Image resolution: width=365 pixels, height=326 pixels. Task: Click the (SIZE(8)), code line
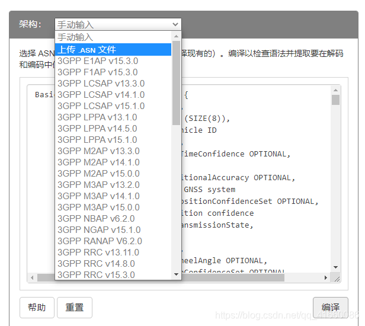tap(207, 119)
